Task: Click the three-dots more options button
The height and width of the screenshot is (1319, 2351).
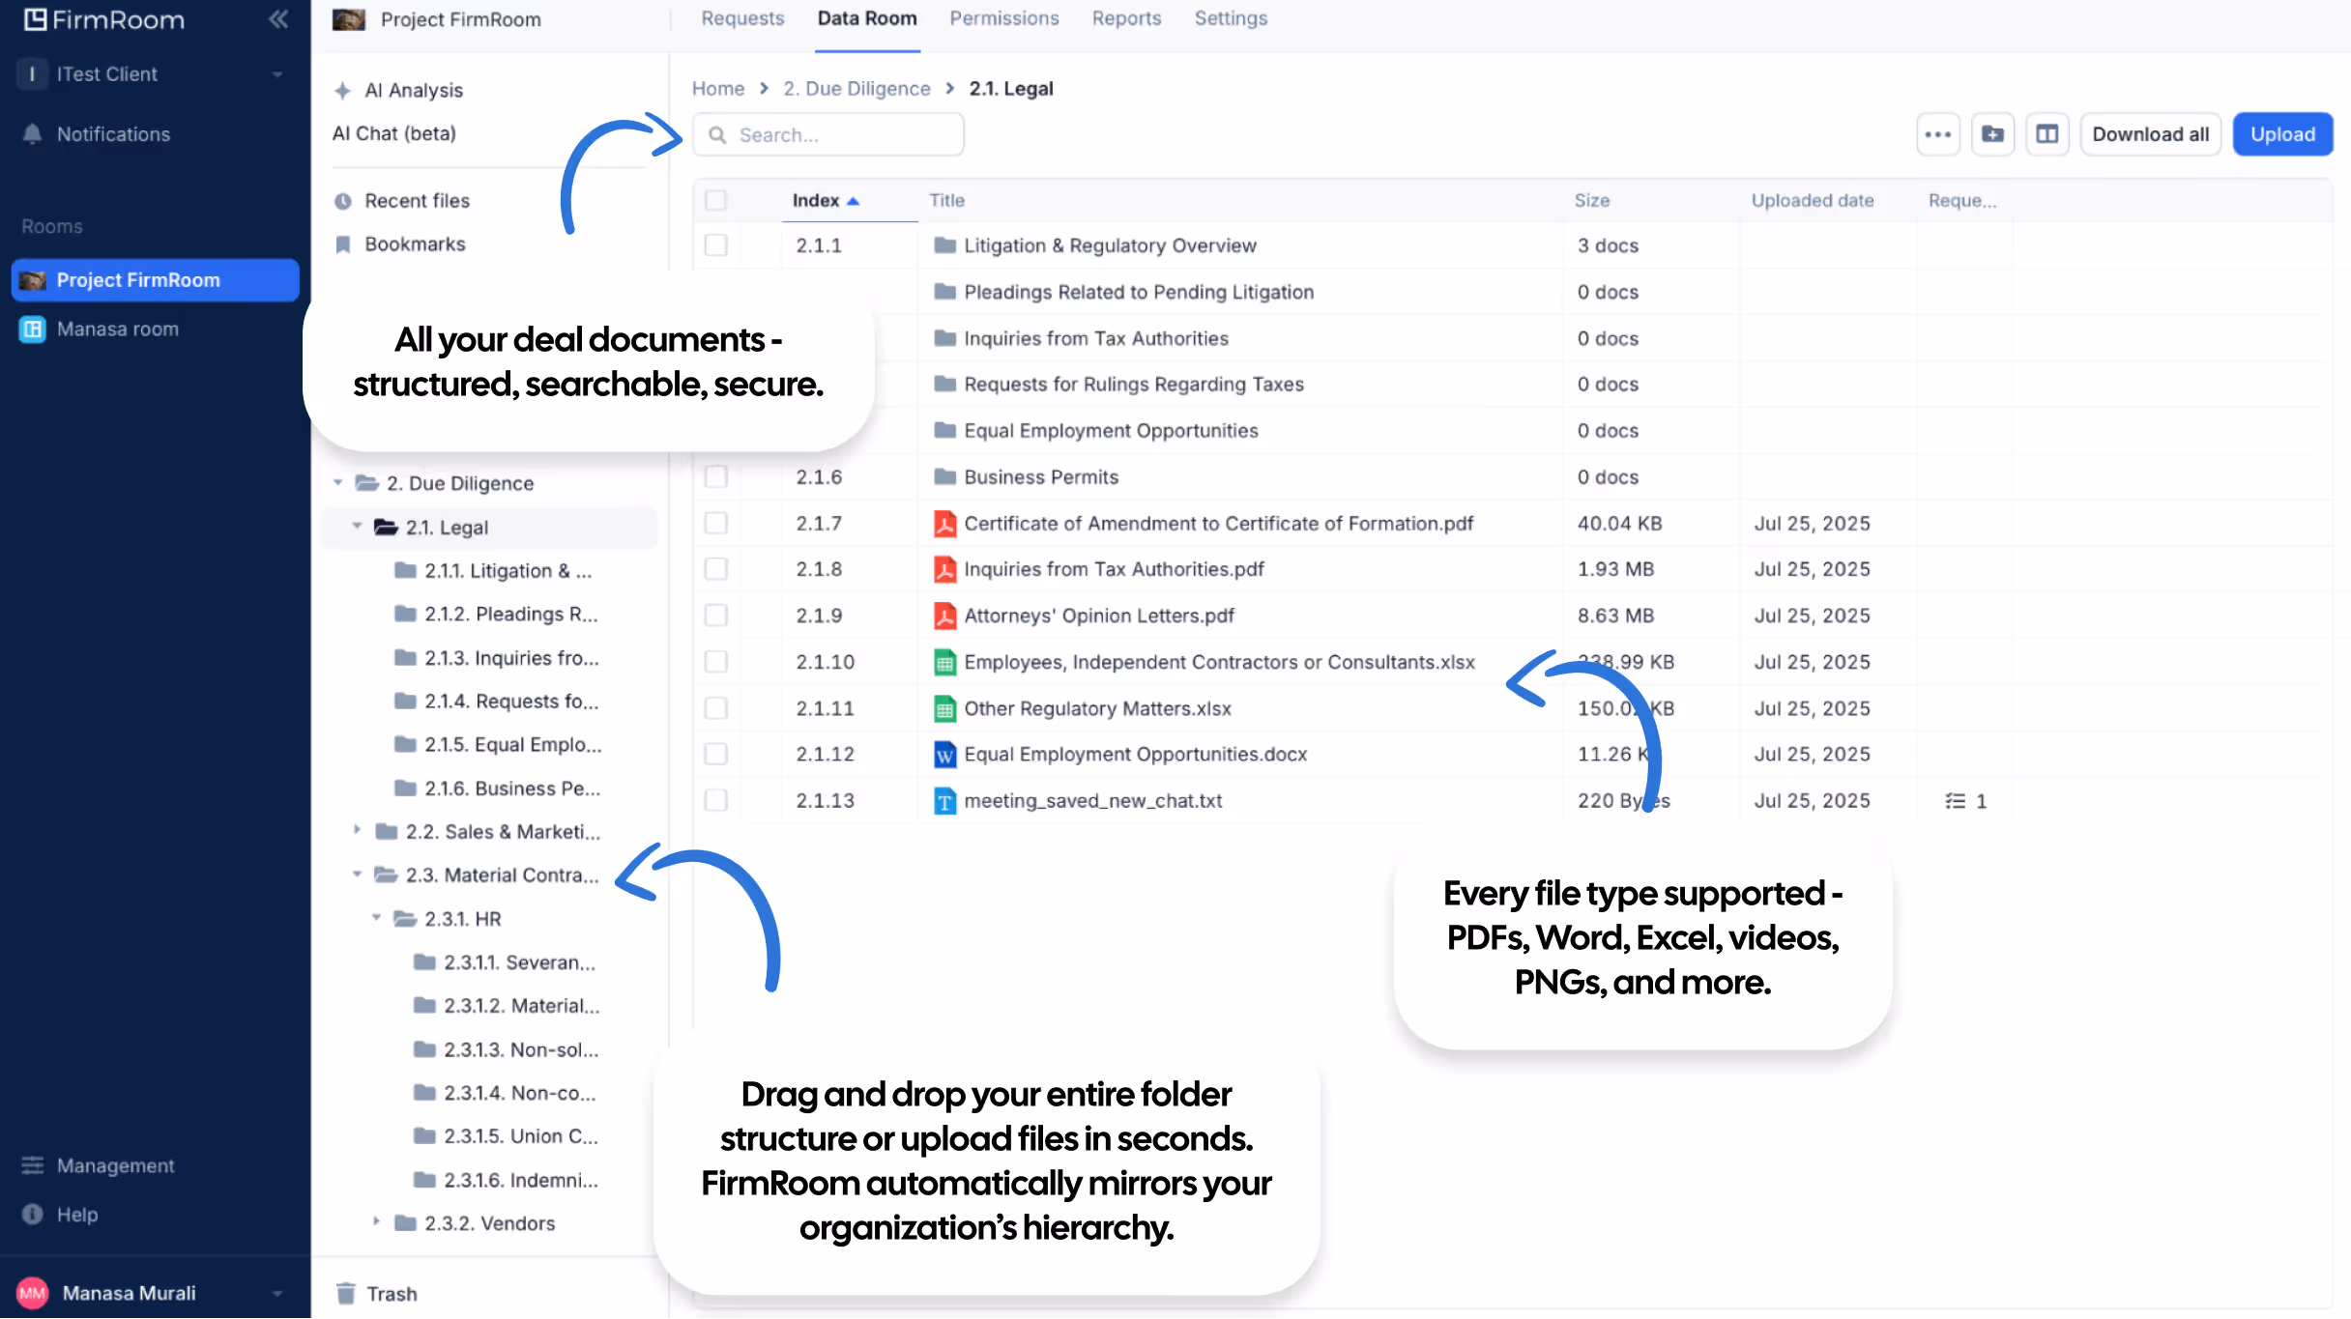Action: click(1937, 134)
